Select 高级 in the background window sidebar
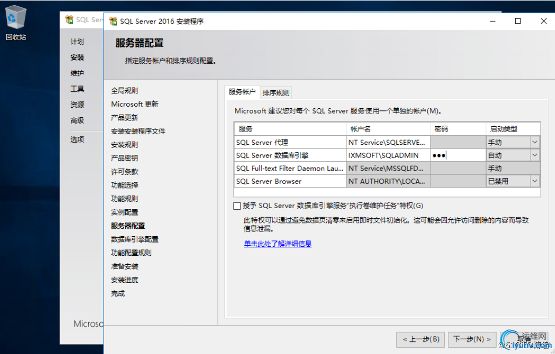Viewport: 555px width, 354px height. [77, 120]
